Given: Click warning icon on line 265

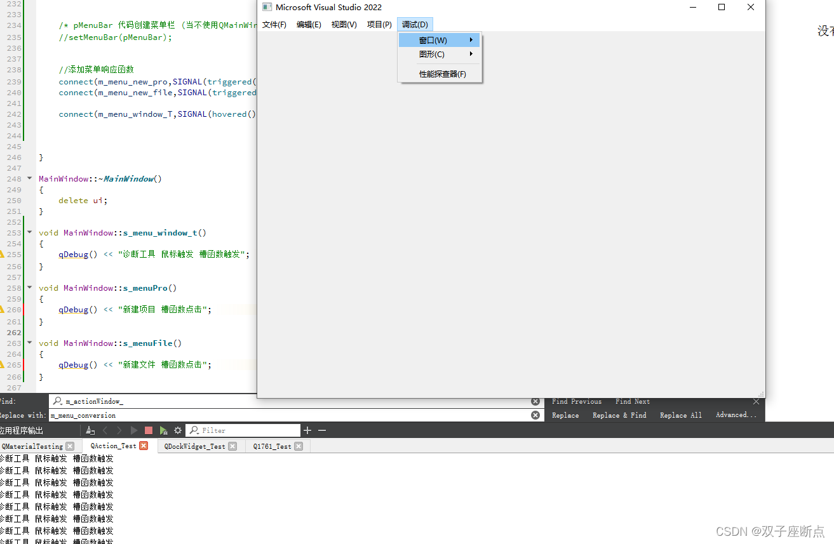Looking at the screenshot, I should click(x=2, y=364).
